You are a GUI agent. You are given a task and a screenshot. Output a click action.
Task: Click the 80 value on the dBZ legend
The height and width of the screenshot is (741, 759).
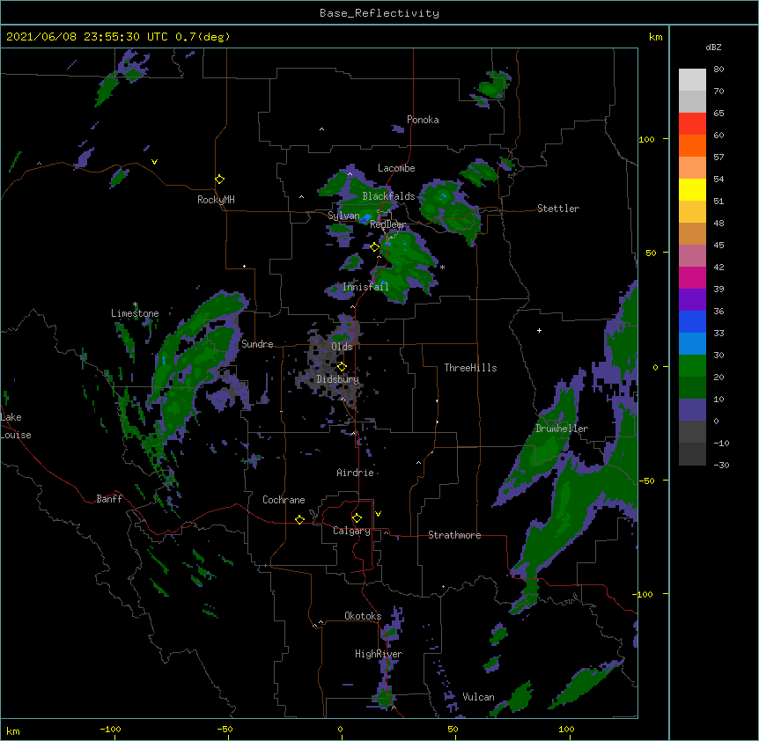(718, 70)
